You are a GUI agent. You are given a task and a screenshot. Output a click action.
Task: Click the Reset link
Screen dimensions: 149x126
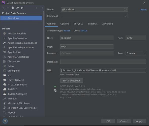pos(143,10)
